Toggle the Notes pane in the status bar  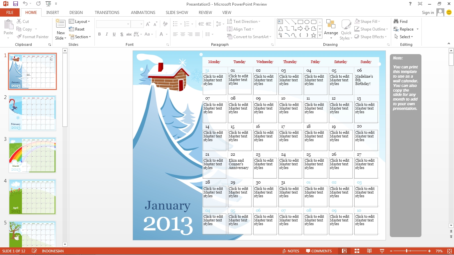pyautogui.click(x=291, y=251)
